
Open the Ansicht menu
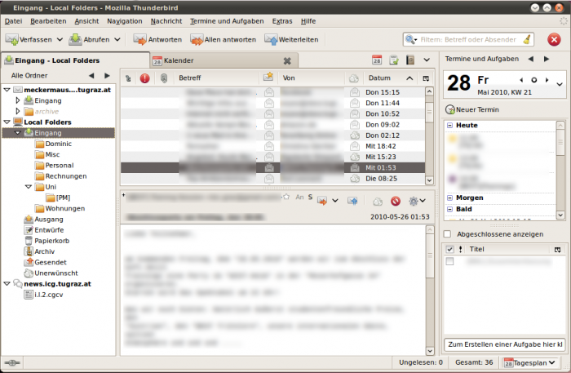86,21
